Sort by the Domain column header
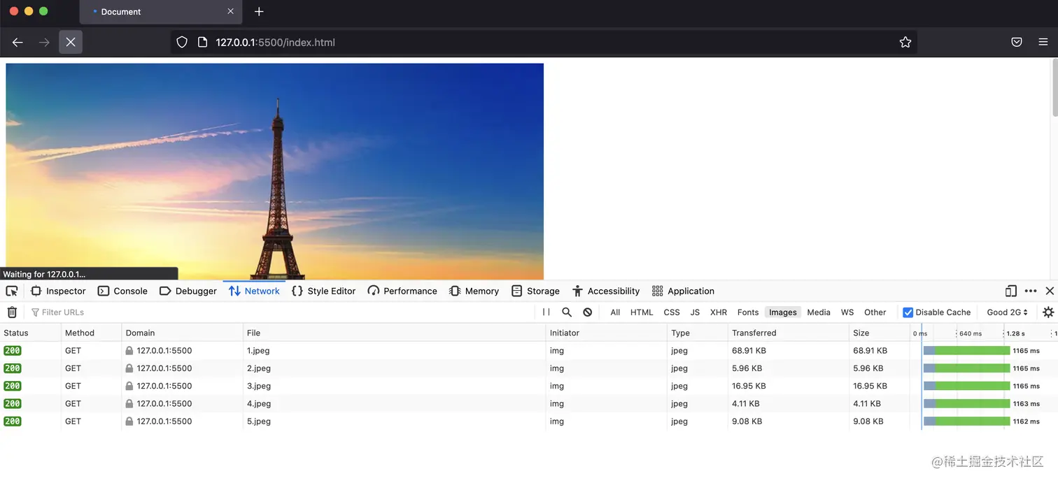 pyautogui.click(x=182, y=333)
